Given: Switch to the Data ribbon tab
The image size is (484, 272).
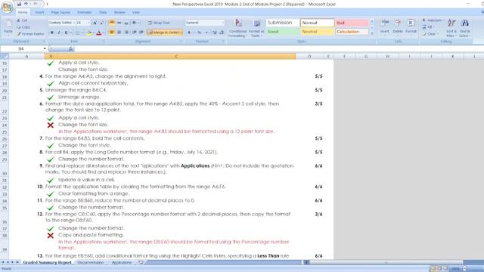Looking at the screenshot, I should click(103, 12).
